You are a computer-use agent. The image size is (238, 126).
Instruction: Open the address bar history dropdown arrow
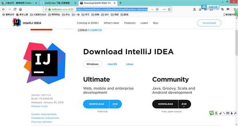152,9
